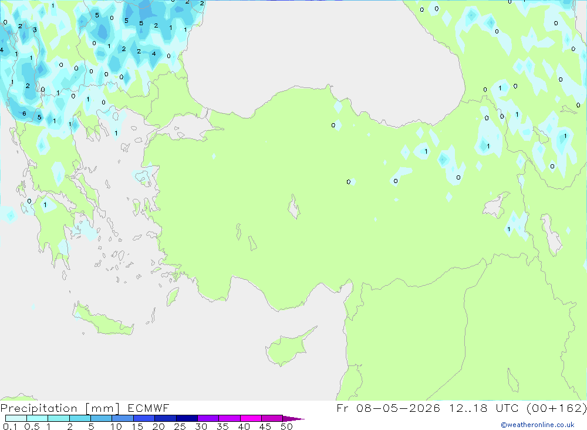Select the 0.5 mm legend color swatch
Image resolution: width=587 pixels, height=430 pixels.
[x=37, y=418]
